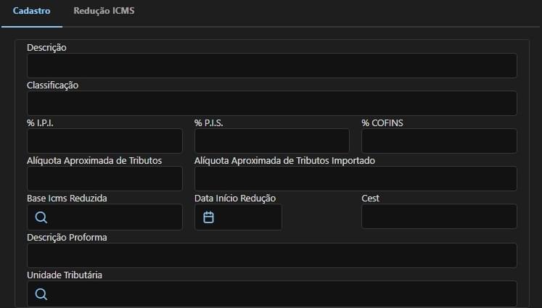The height and width of the screenshot is (308, 542).
Task: Click into the Classificação text box
Action: [272, 103]
